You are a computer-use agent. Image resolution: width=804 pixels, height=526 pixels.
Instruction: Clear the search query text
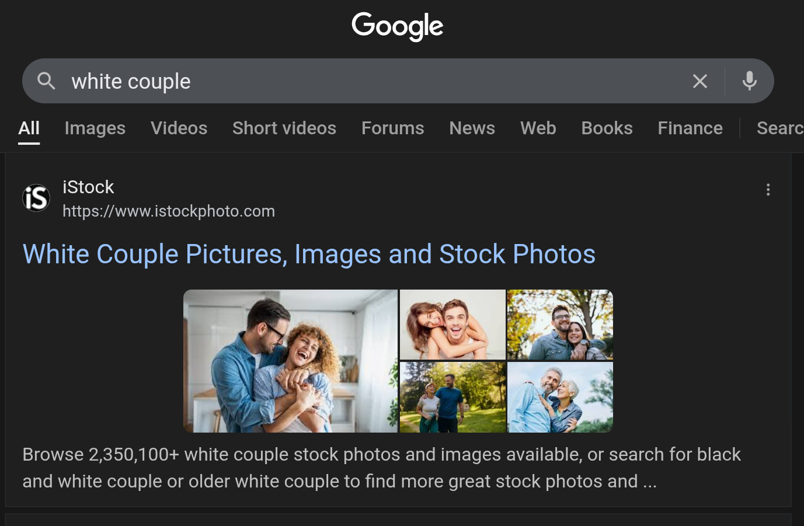click(x=699, y=81)
